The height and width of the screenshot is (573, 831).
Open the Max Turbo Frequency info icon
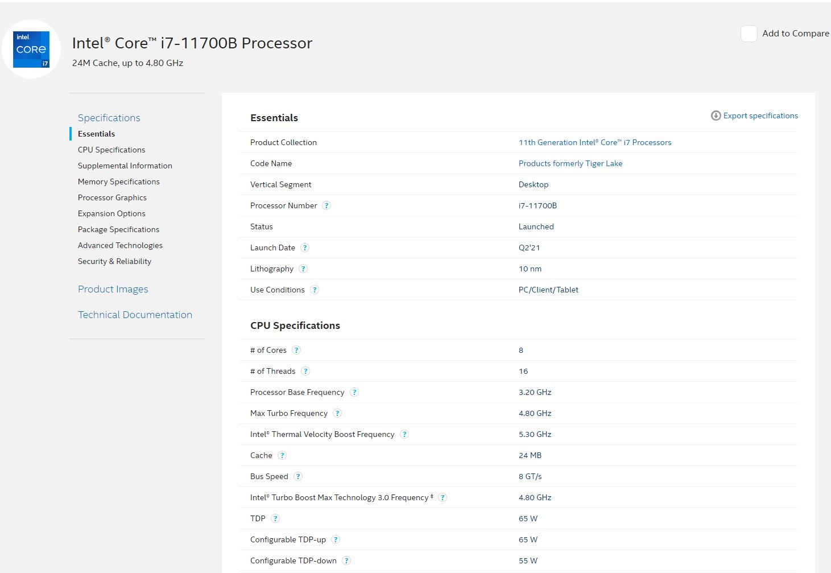point(337,413)
